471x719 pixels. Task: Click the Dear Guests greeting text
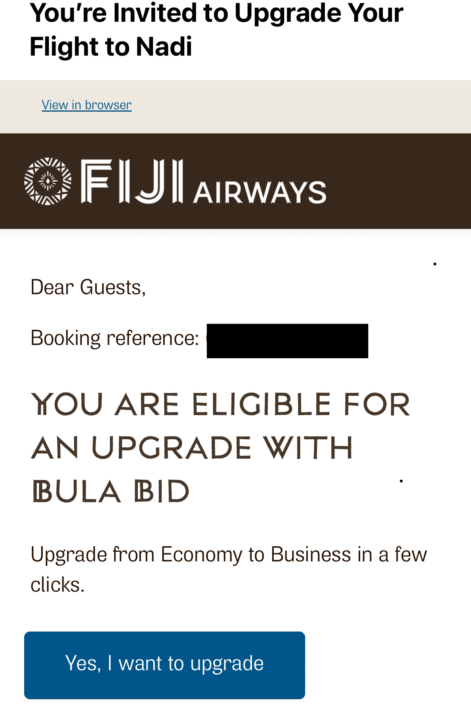tap(88, 287)
